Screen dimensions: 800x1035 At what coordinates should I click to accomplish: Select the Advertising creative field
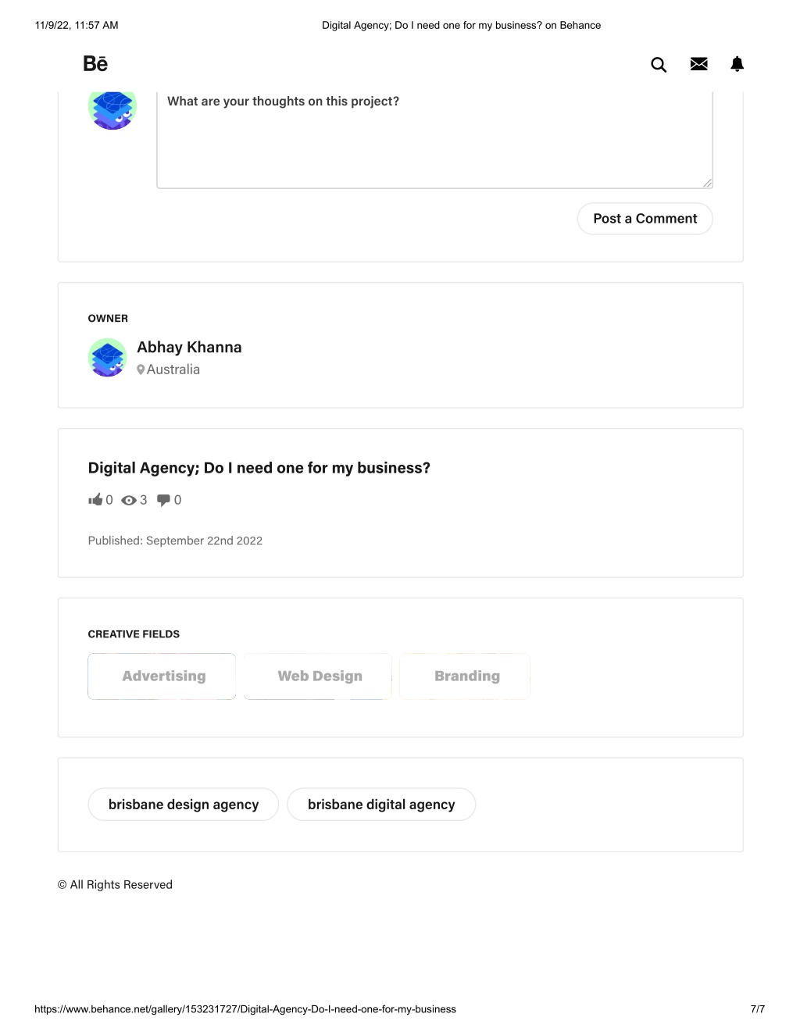(x=162, y=676)
